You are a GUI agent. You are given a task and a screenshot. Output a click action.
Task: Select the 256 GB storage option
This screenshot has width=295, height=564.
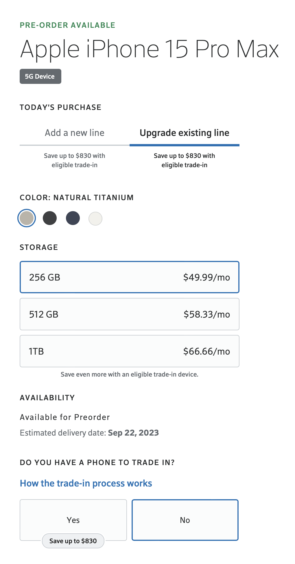point(129,277)
